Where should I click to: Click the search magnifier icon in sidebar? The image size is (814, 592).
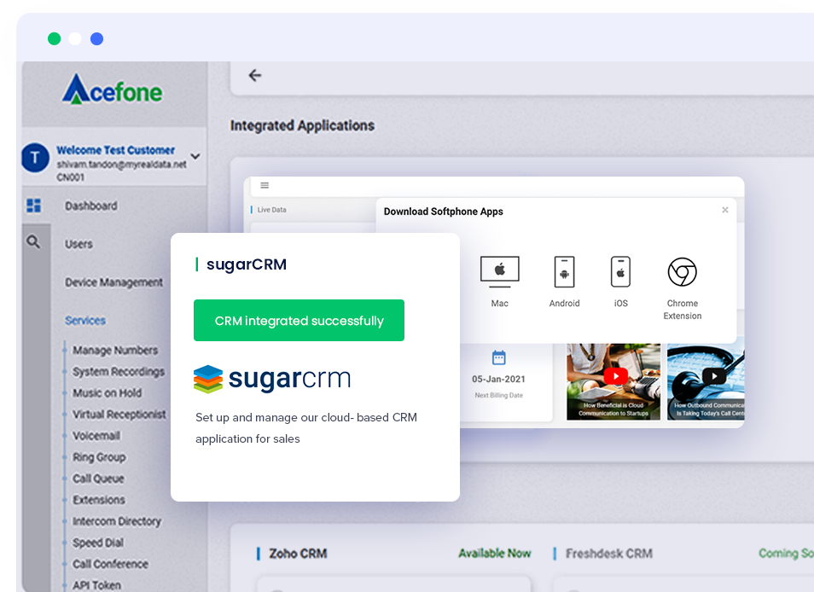tap(33, 241)
